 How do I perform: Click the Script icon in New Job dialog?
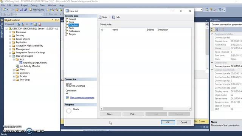(x=100, y=17)
